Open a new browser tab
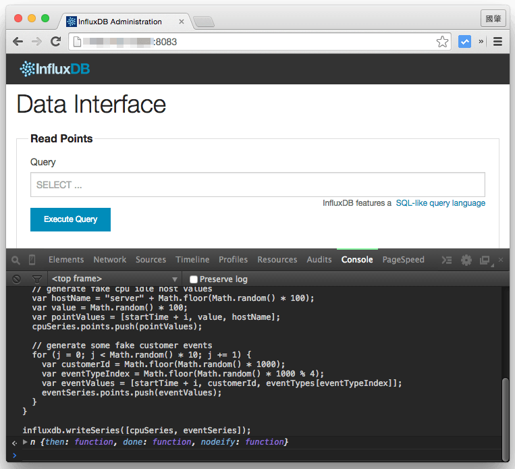This screenshot has width=515, height=469. [204, 22]
